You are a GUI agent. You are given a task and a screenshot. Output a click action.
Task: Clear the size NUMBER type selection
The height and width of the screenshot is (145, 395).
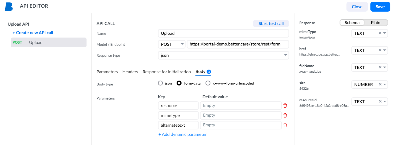380,85
